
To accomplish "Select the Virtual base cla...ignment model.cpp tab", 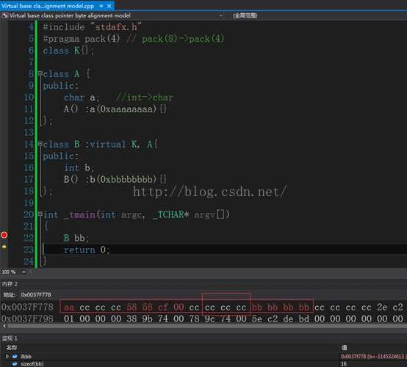I will point(48,6).
